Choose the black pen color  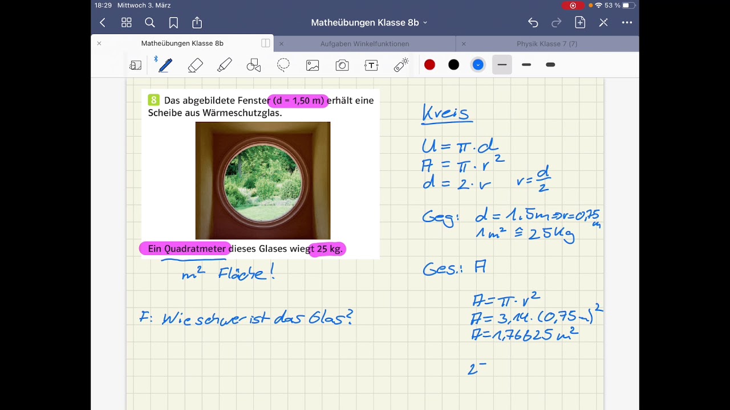click(453, 65)
